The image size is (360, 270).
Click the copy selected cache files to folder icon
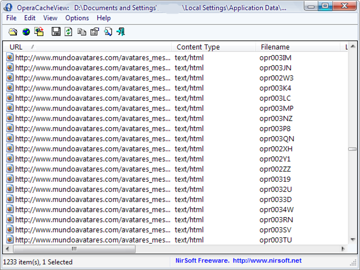pos(39,32)
